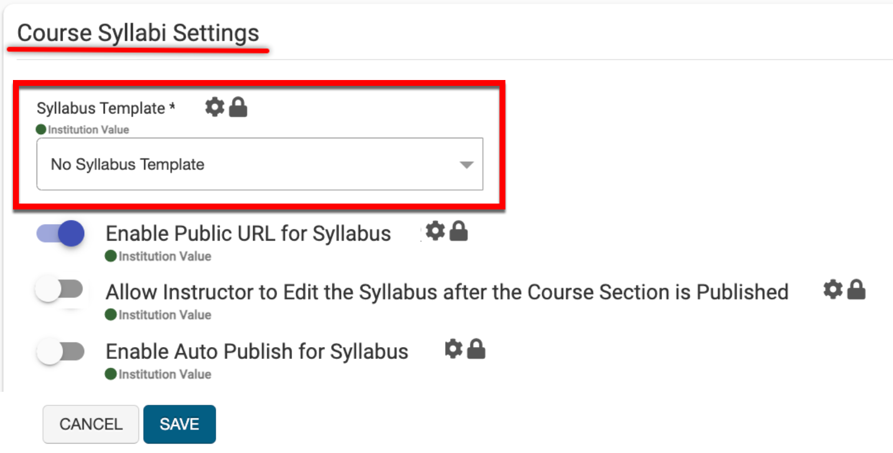Click the lock icon beside Syllabus Template
Screen dimensions: 893x453
(238, 107)
